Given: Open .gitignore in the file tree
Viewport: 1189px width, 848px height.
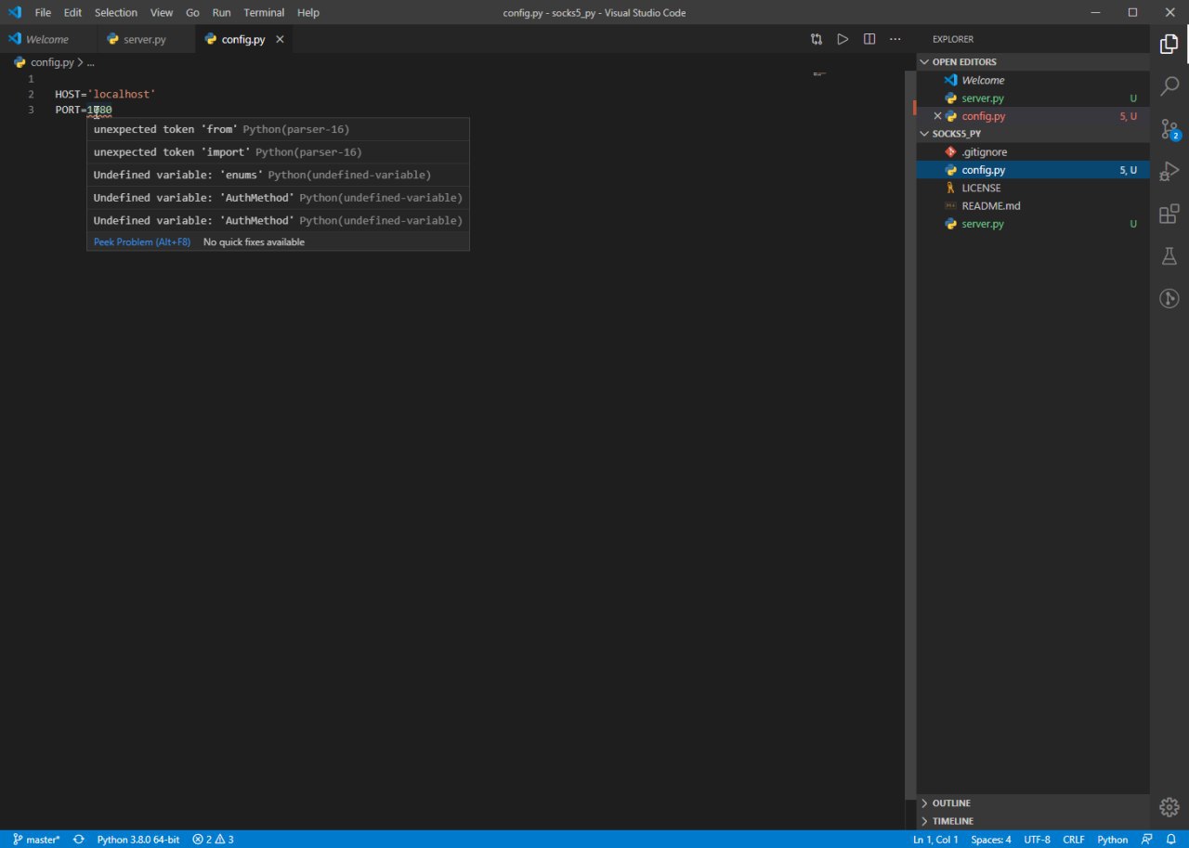Looking at the screenshot, I should point(1033,151).
